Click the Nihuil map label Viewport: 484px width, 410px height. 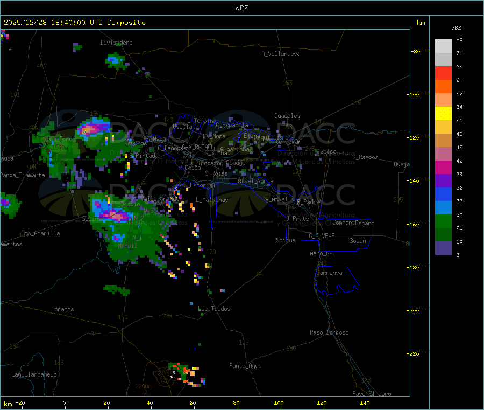point(127,246)
